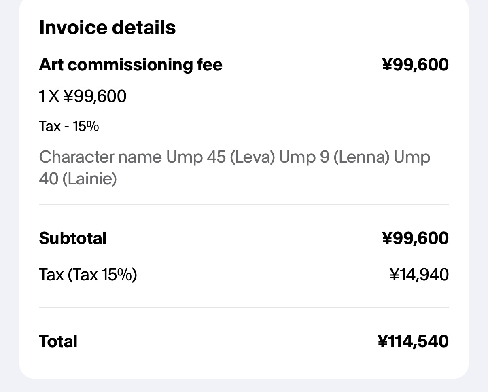The height and width of the screenshot is (392, 488).
Task: Click Ump 45 (Leva) in the description
Action: [221, 157]
